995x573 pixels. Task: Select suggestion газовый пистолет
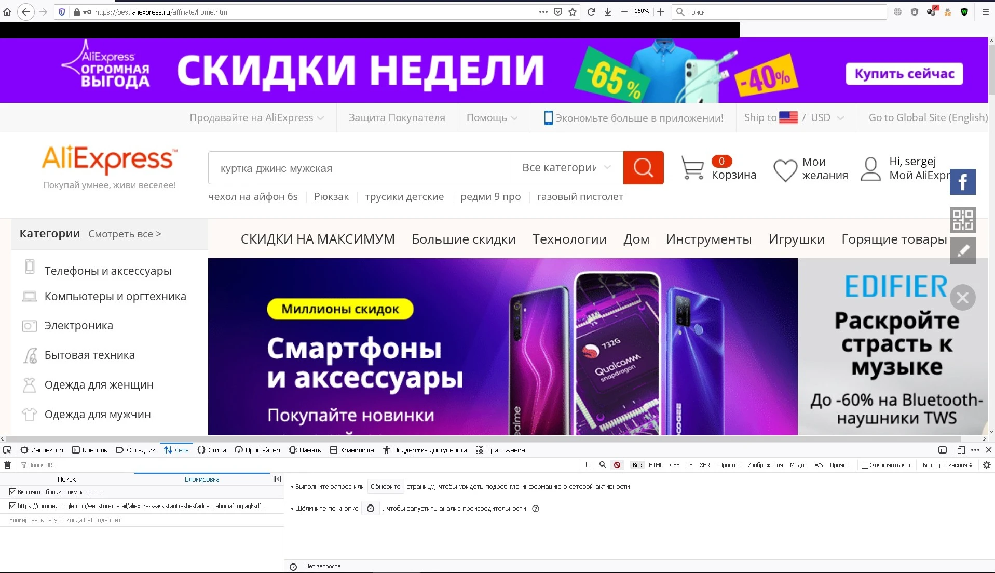(x=580, y=197)
